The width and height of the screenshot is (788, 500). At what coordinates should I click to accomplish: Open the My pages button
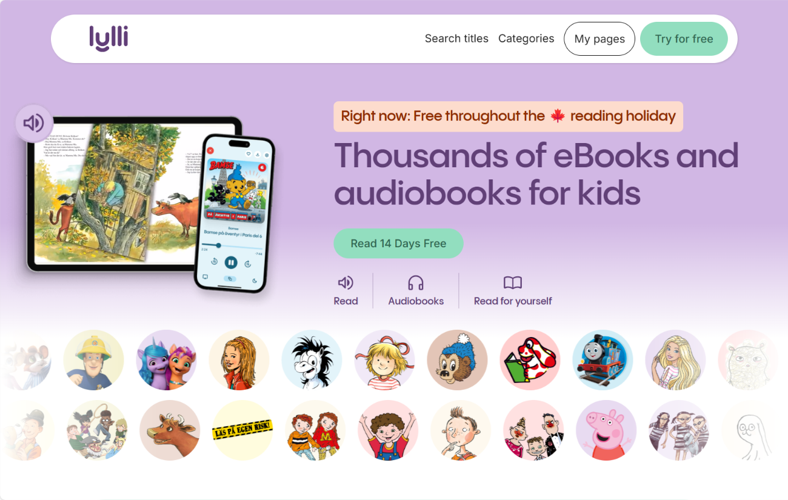[x=599, y=39]
